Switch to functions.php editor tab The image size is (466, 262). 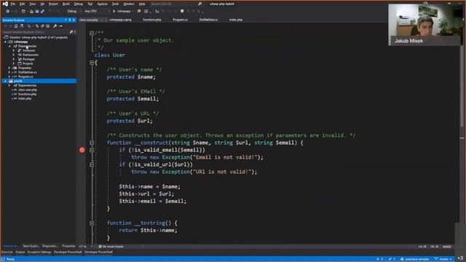click(x=152, y=20)
